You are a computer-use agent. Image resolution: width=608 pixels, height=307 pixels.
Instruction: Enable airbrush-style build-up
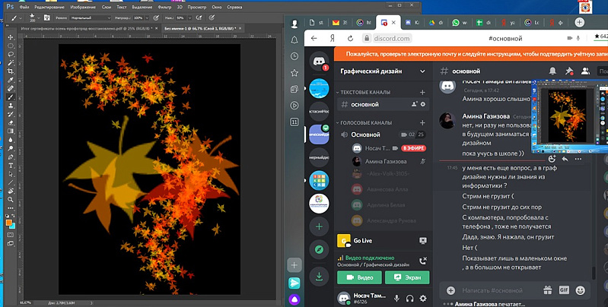click(x=199, y=17)
